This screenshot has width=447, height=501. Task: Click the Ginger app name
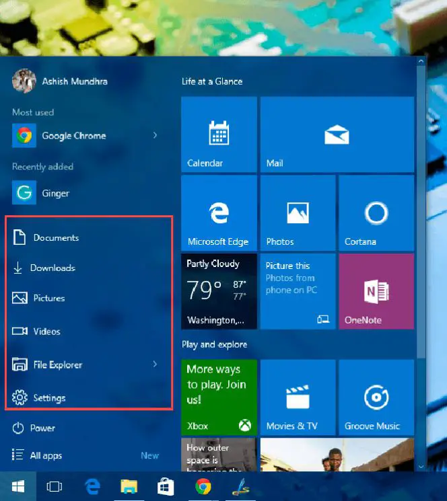point(56,193)
